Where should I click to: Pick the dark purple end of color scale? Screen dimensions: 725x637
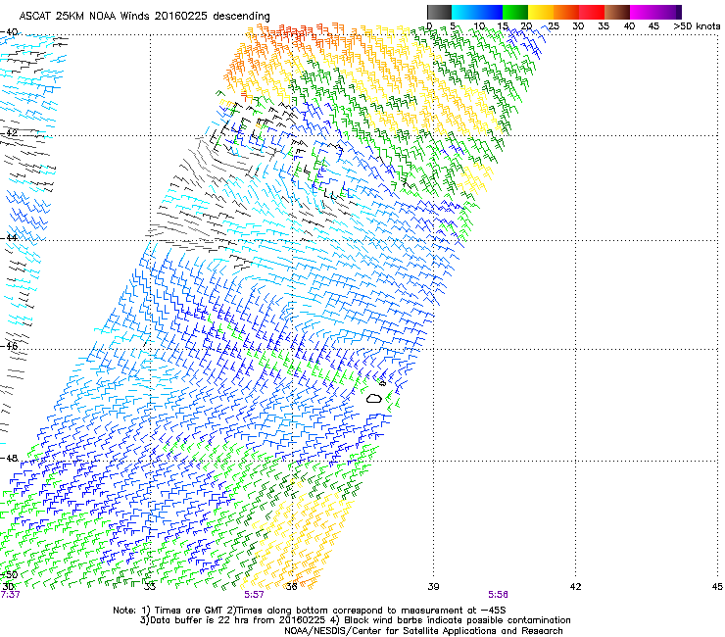(x=678, y=12)
